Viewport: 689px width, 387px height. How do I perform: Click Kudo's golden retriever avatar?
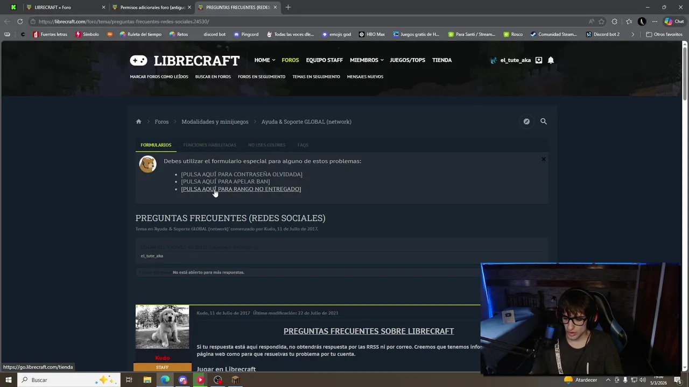click(162, 327)
